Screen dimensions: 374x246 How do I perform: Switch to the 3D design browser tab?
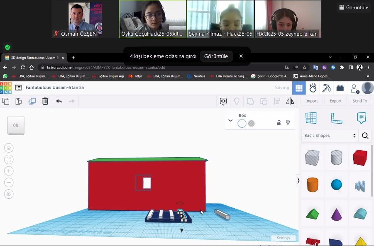[x=34, y=58]
